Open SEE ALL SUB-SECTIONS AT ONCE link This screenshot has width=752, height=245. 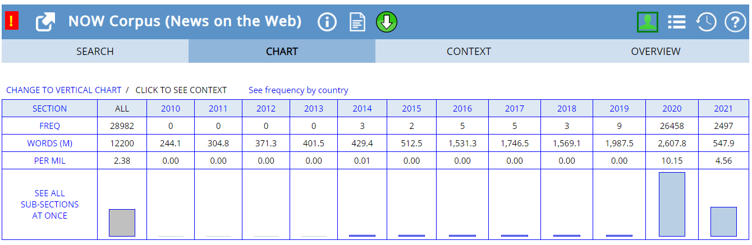pos(49,205)
